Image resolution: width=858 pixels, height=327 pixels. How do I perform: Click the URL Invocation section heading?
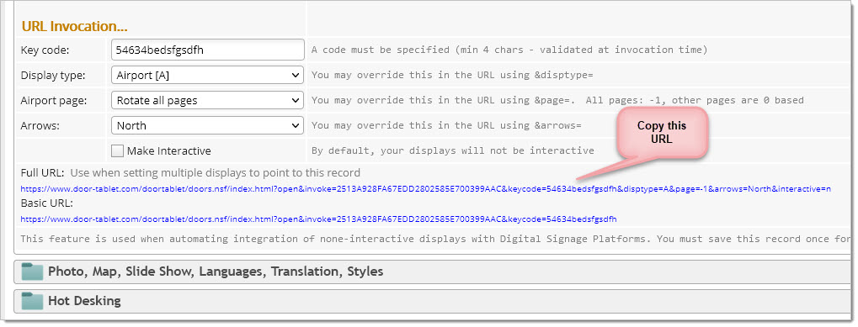pyautogui.click(x=74, y=26)
